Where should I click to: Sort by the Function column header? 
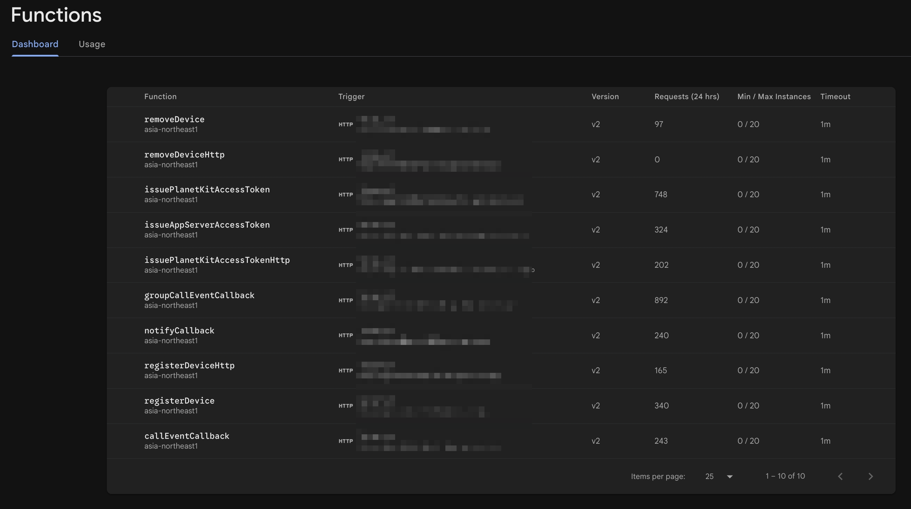click(160, 96)
